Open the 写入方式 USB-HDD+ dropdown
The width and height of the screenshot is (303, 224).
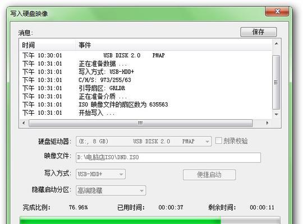click(x=100, y=174)
